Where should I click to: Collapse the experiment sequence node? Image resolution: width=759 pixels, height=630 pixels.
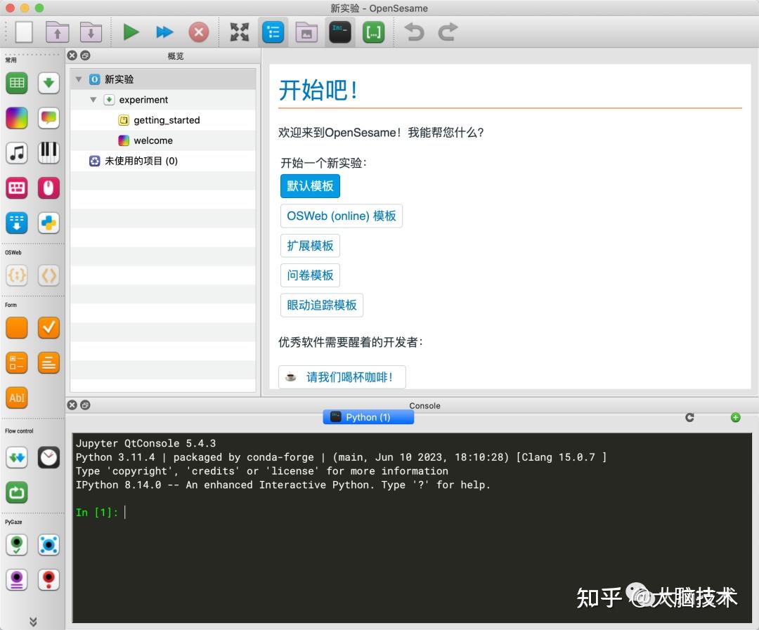pyautogui.click(x=93, y=100)
